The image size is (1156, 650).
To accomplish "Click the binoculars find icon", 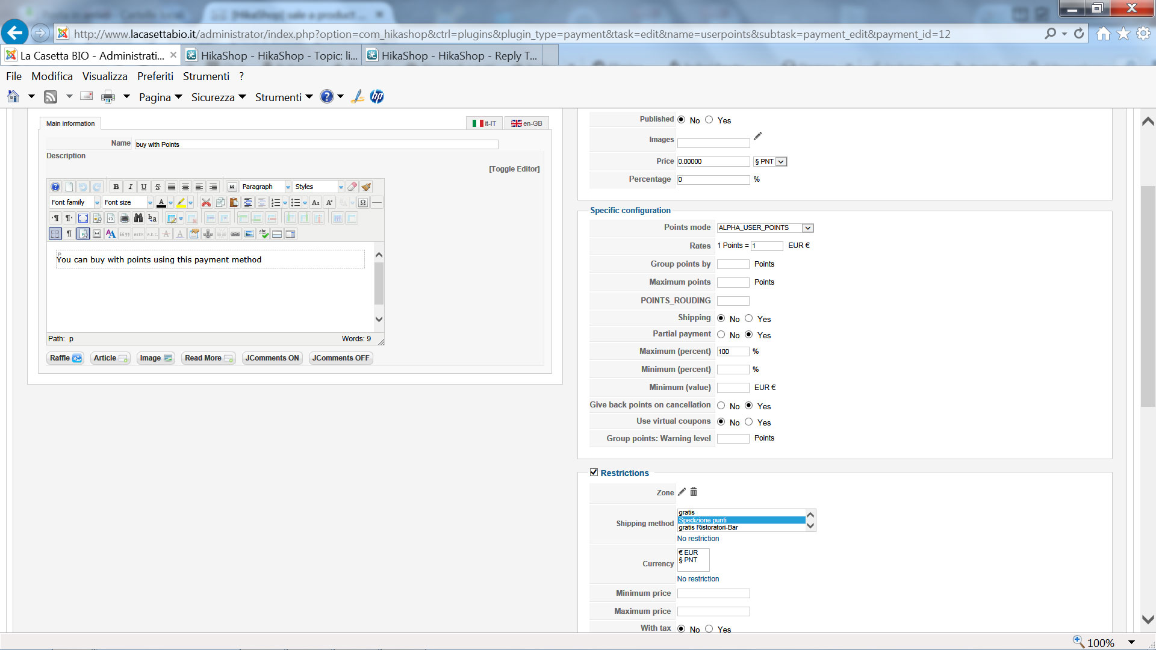I will [138, 218].
